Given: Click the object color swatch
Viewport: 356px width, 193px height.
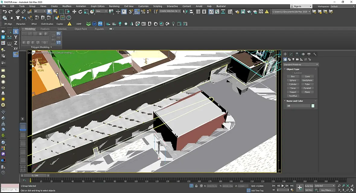Looking at the screenshot, I should (x=313, y=106).
